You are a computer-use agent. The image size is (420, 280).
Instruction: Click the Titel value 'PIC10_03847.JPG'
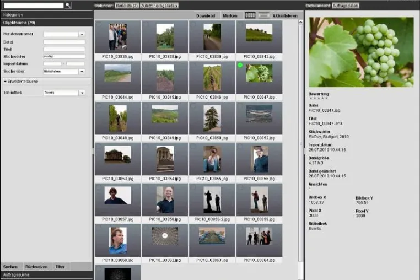pos(325,123)
